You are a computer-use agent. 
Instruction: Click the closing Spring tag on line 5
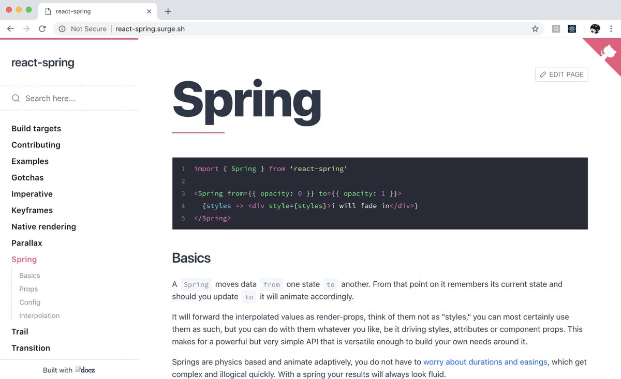[213, 218]
